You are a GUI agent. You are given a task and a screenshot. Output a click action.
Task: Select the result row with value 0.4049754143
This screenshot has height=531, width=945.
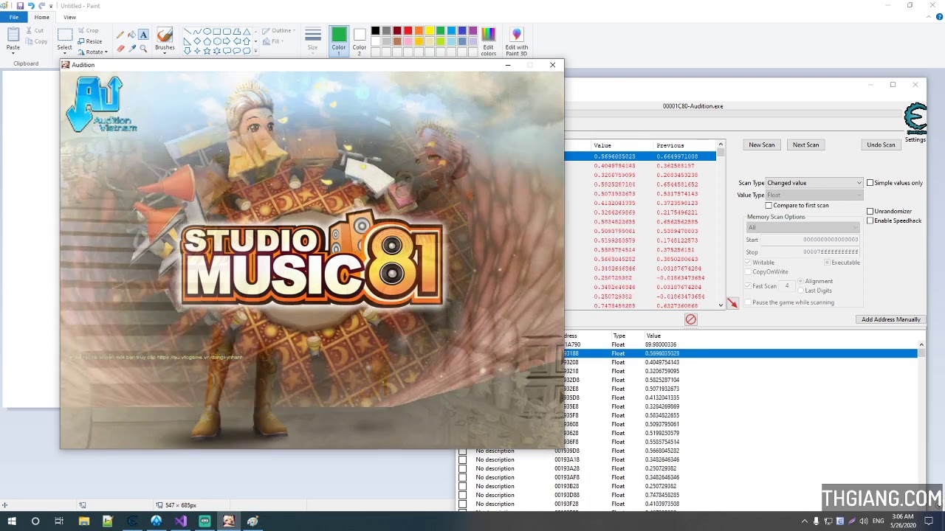640,166
